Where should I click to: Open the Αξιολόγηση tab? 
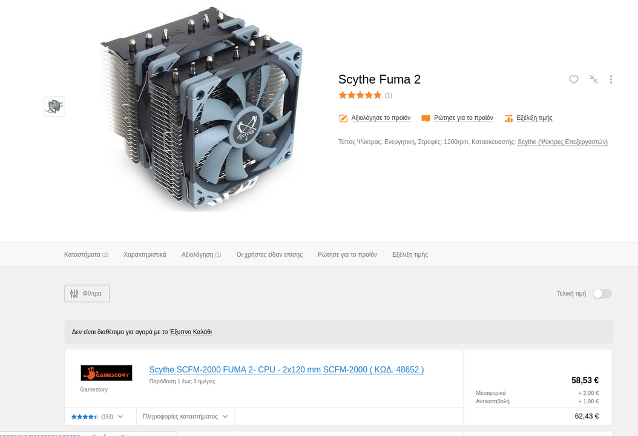(x=201, y=254)
